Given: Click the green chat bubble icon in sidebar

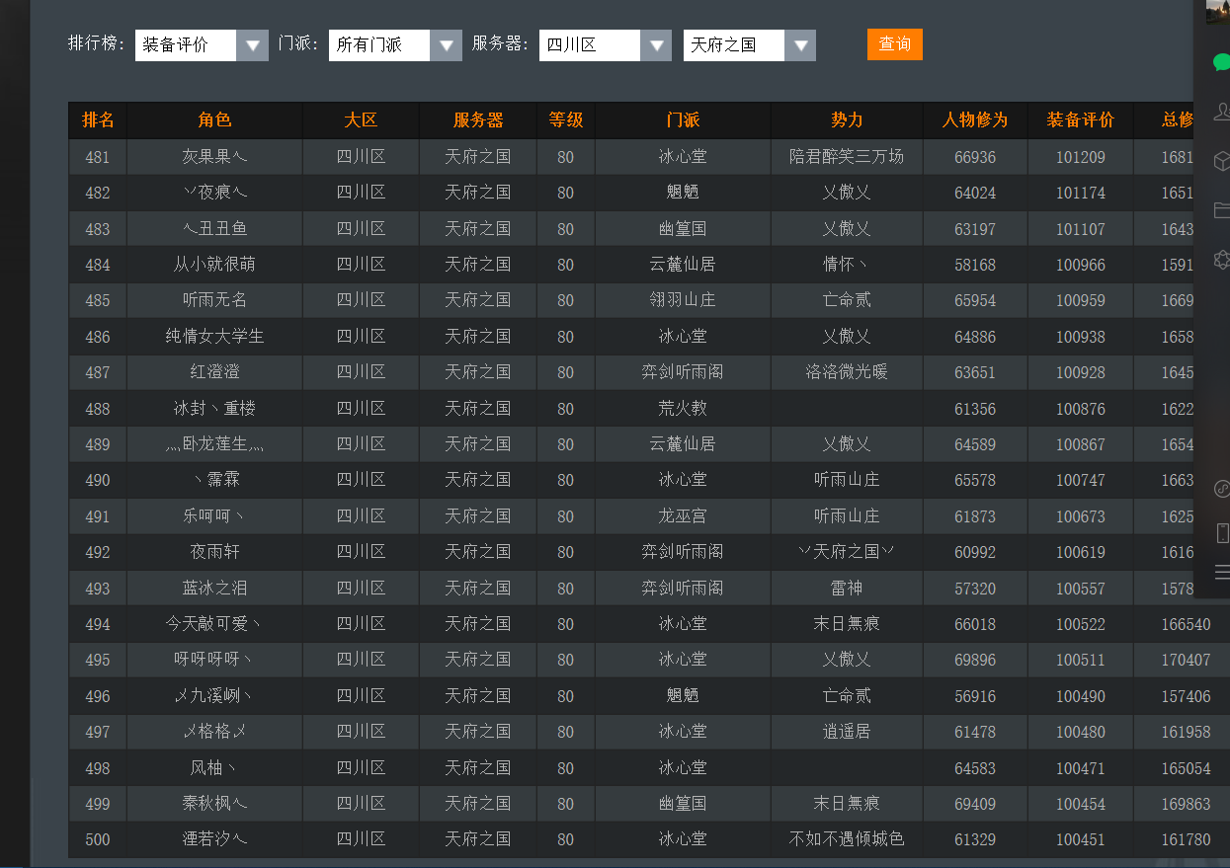Looking at the screenshot, I should click(x=1221, y=61).
